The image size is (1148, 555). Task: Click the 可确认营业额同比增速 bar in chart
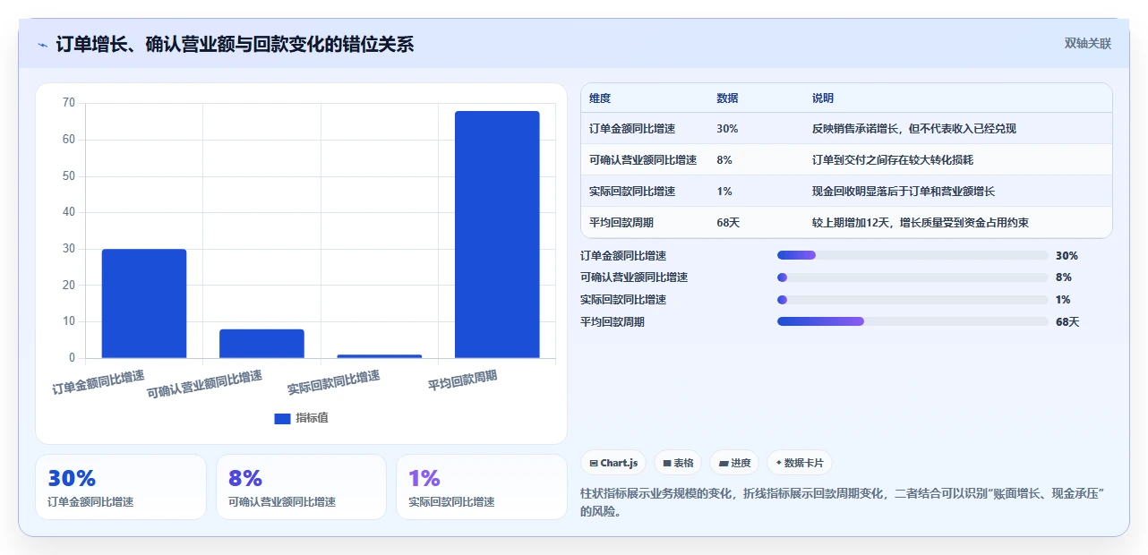point(261,344)
